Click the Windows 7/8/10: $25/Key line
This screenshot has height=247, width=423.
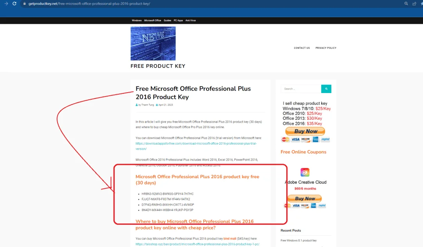(306, 108)
